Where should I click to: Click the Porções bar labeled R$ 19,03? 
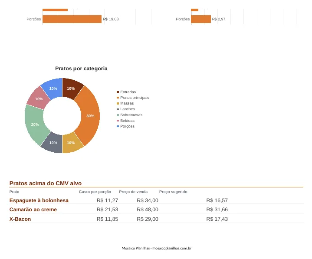pos(72,19)
